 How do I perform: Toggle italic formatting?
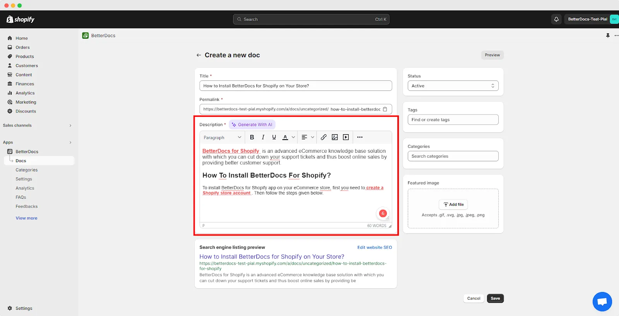pyautogui.click(x=263, y=137)
